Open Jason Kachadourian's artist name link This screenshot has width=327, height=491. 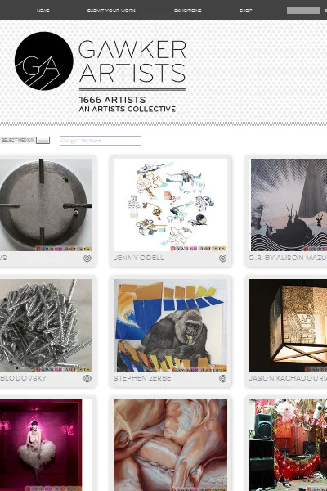[x=288, y=378]
